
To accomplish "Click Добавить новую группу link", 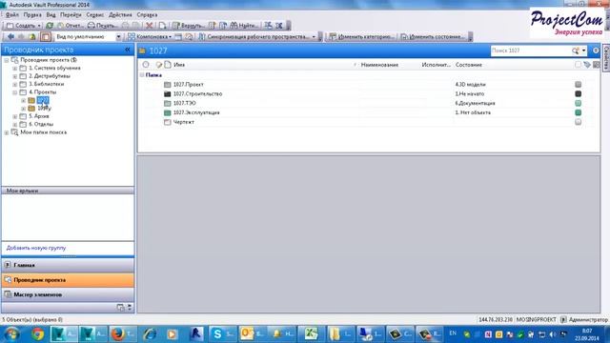I will pos(36,248).
